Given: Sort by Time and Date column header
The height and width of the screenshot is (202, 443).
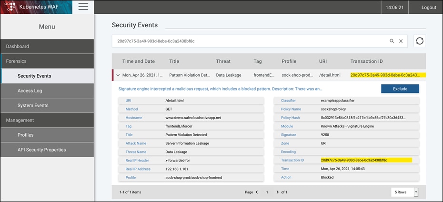Looking at the screenshot, I should [138, 61].
